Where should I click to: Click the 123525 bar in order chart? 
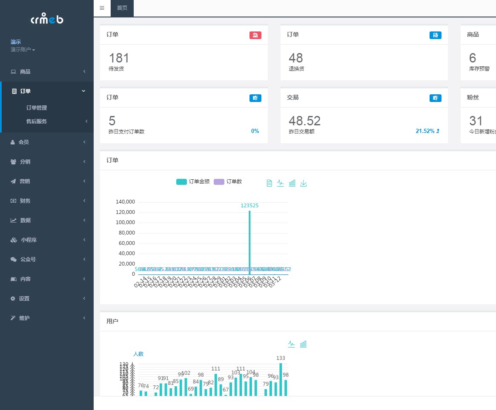coord(249,243)
